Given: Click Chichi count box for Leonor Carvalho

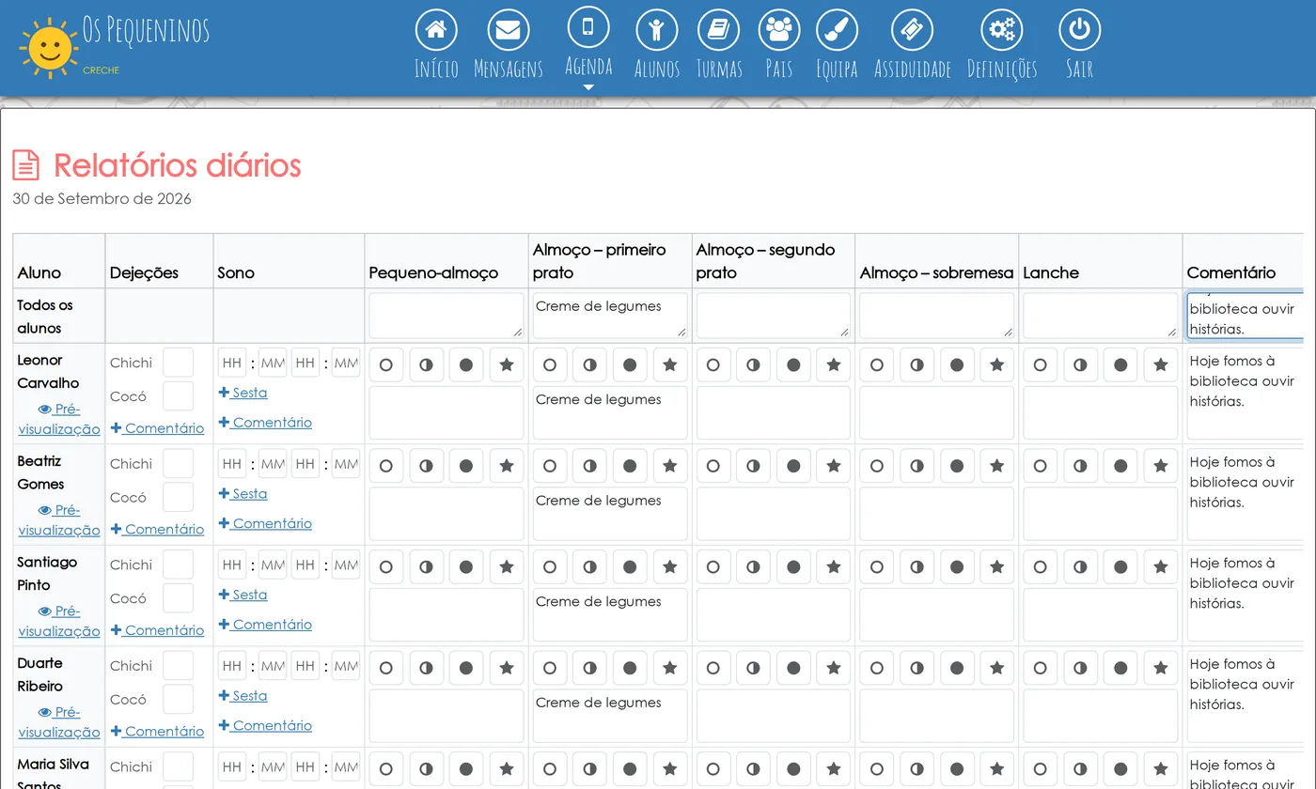Looking at the screenshot, I should pos(178,363).
